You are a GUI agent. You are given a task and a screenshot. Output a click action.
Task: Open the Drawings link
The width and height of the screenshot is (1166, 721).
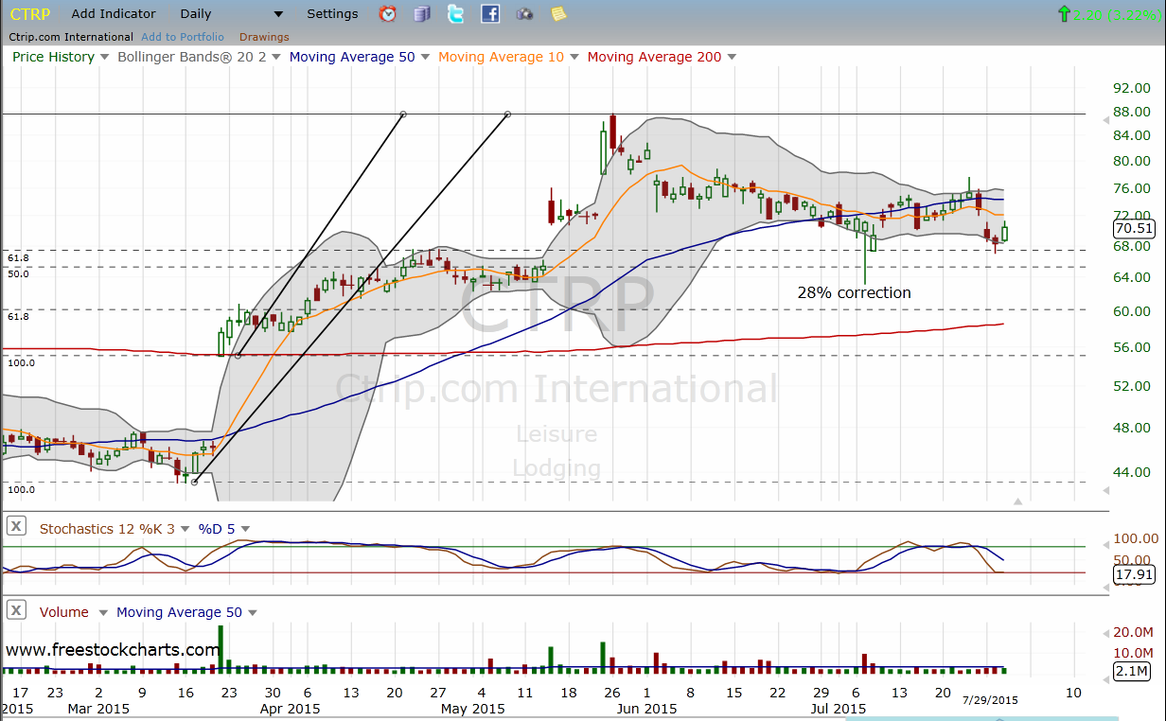(264, 37)
